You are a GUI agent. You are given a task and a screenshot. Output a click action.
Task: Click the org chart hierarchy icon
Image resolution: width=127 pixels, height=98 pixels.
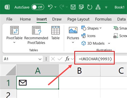pos(98,7)
